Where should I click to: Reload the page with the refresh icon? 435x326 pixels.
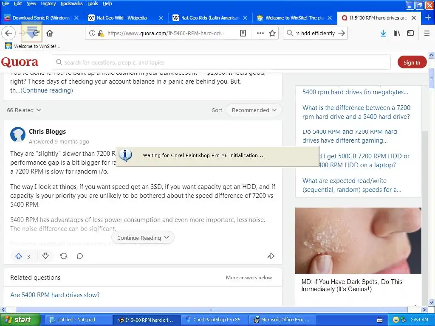pos(36,33)
